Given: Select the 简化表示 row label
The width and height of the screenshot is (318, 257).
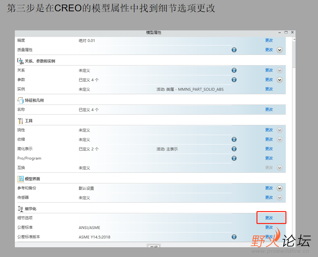Looking at the screenshot, I should coord(25,149).
